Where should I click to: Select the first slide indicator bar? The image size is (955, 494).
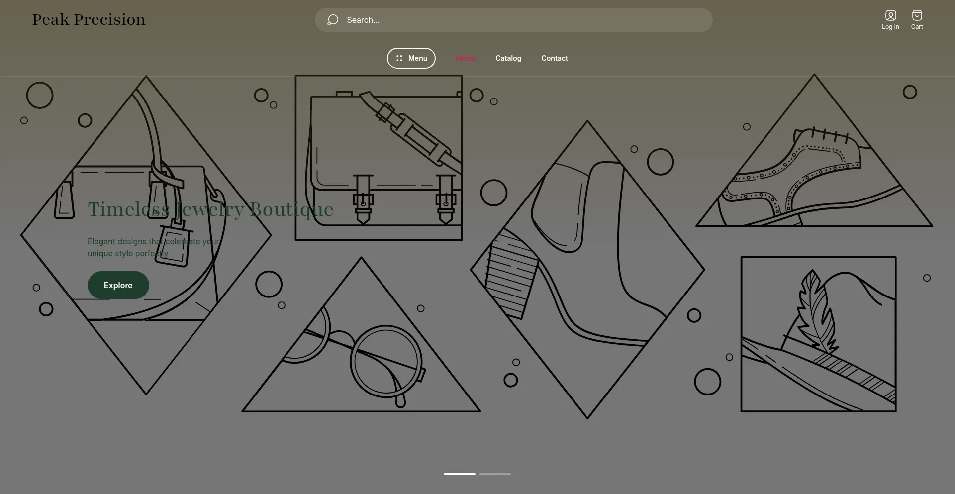point(460,474)
